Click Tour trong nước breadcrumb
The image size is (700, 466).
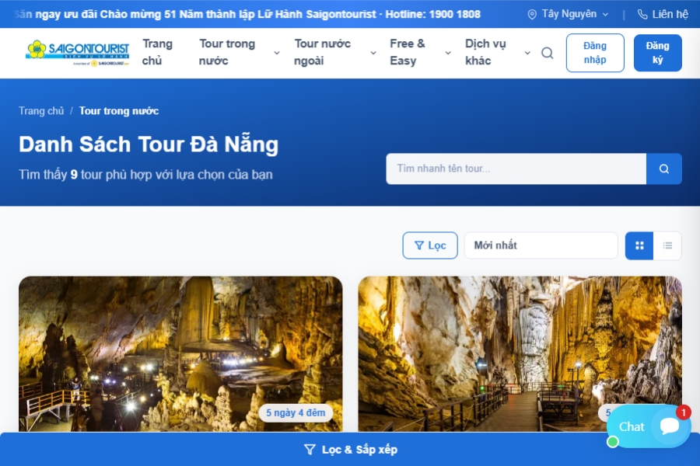pyautogui.click(x=119, y=111)
